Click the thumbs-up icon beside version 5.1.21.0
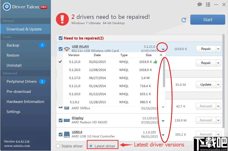228x151 pixels. (x=155, y=62)
